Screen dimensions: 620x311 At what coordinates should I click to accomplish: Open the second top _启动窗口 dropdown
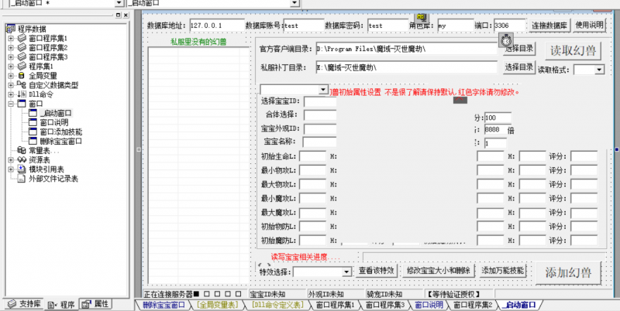click(294, 3)
